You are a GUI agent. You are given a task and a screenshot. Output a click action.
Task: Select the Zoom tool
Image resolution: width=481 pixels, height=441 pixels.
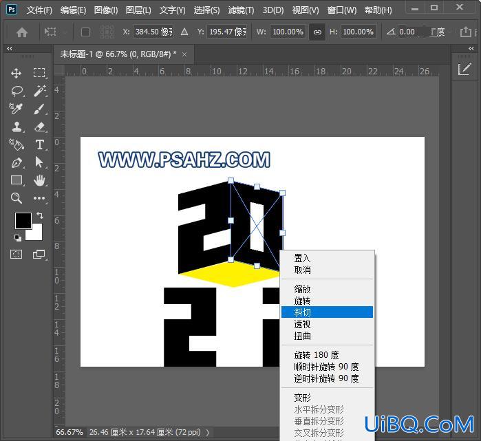[17, 198]
